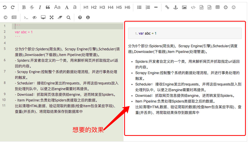Toggle bold formatting with B icon
The width and height of the screenshot is (251, 148).
point(24,7)
